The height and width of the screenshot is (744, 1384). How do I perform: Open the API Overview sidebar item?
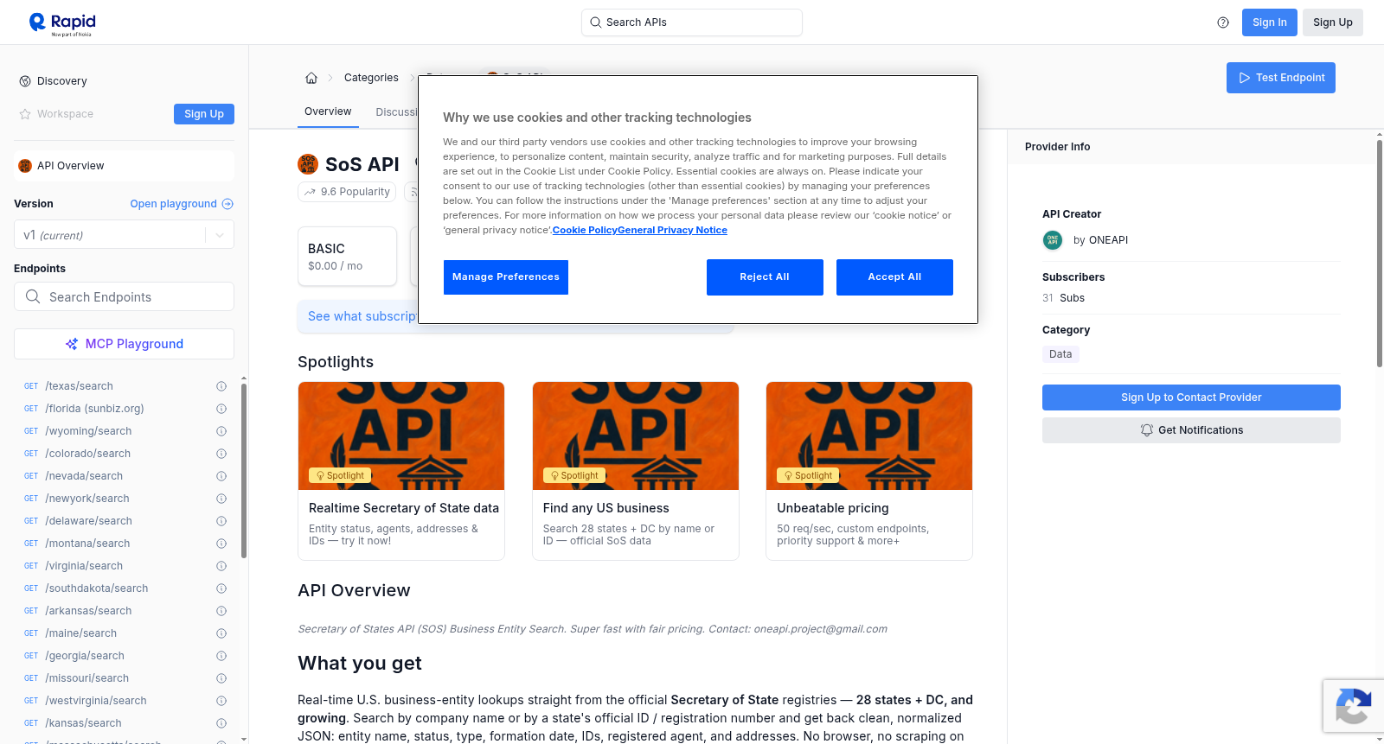click(x=124, y=166)
